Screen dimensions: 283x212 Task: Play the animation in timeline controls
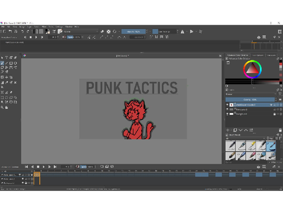44,167
